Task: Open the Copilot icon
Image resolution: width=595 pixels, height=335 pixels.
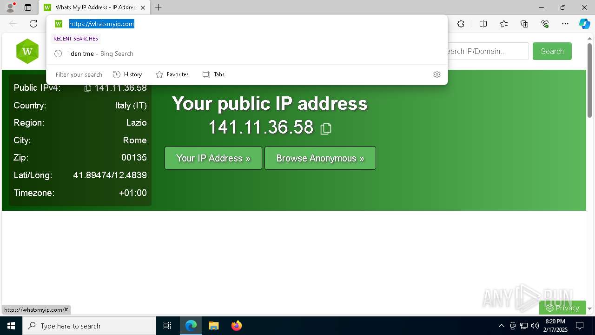Action: click(x=584, y=24)
